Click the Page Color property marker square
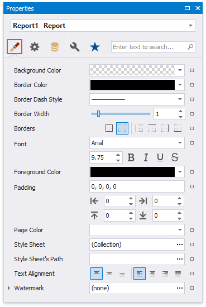The image size is (206, 307). [192, 230]
